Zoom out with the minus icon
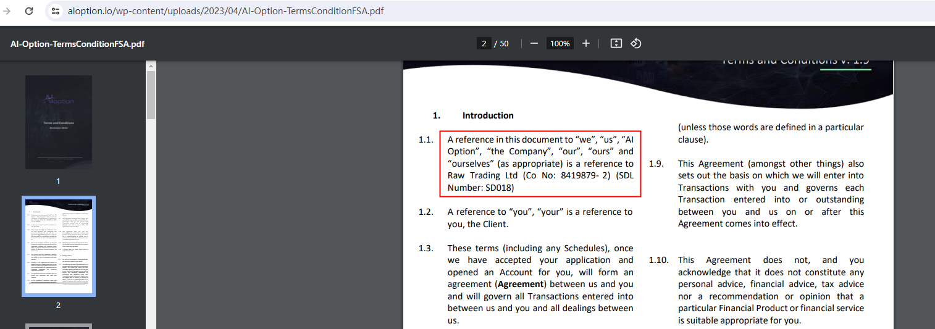 [534, 43]
